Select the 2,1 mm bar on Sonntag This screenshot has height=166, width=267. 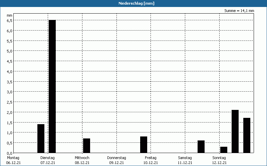pos(235,131)
